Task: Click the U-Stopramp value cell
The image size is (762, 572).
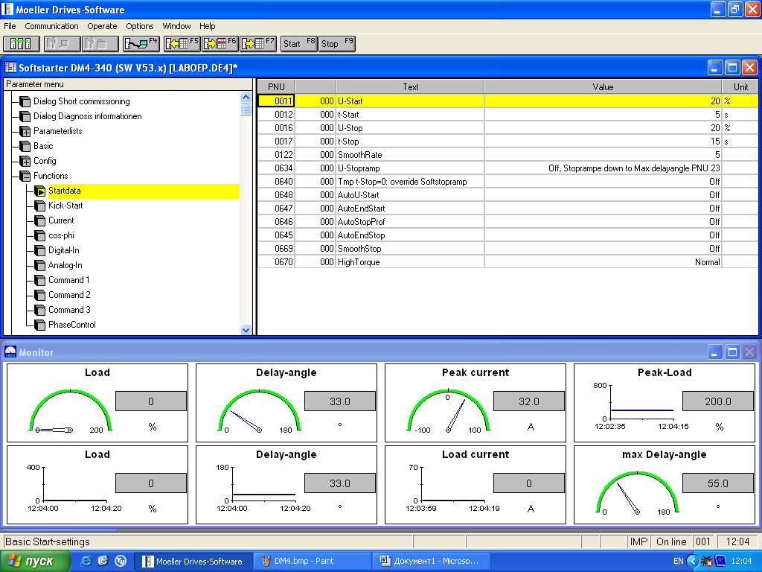Action: point(603,168)
